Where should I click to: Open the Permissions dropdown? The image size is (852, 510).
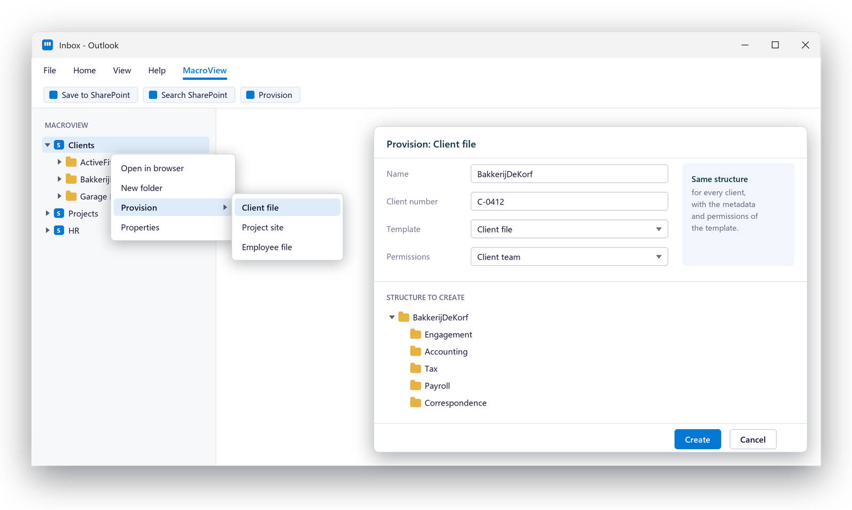click(x=569, y=257)
